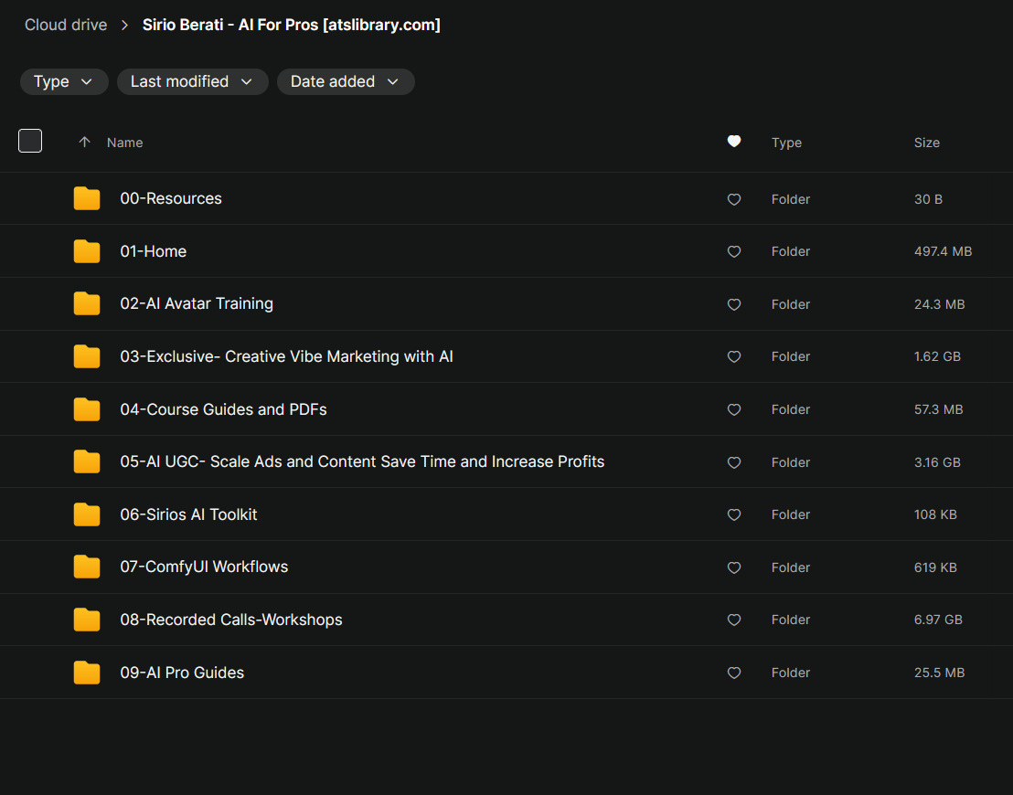Select the 08-Recorded Calls-Workshops row by its 6.97 GB size
The image size is (1013, 795).
pyautogui.click(x=938, y=620)
